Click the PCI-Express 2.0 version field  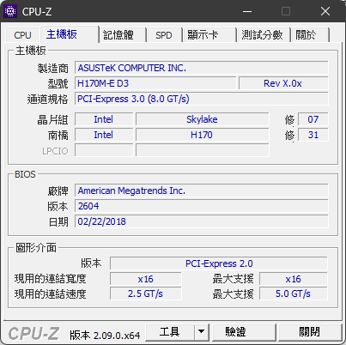[x=219, y=263]
